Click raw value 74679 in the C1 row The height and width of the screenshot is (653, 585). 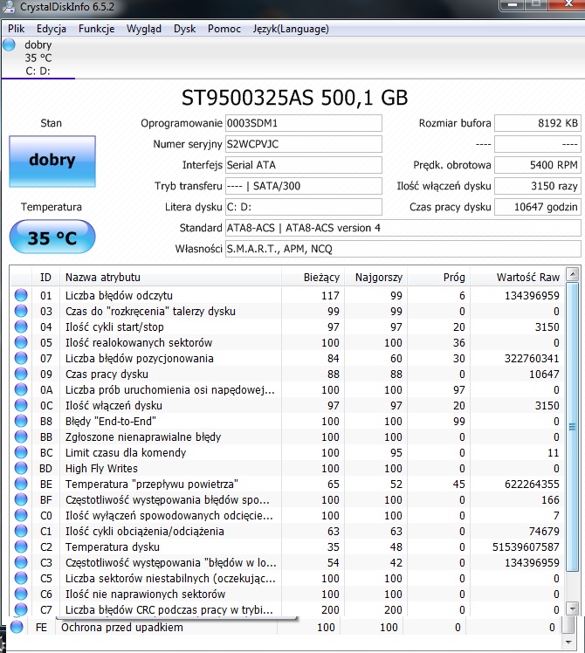pyautogui.click(x=544, y=532)
